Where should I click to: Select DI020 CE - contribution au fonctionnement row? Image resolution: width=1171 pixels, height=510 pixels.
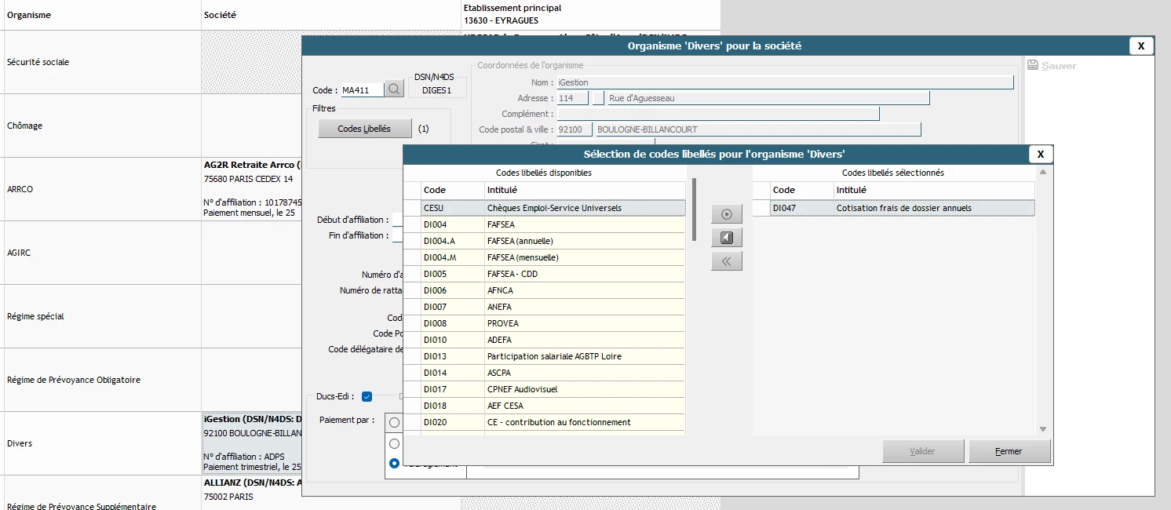click(544, 422)
